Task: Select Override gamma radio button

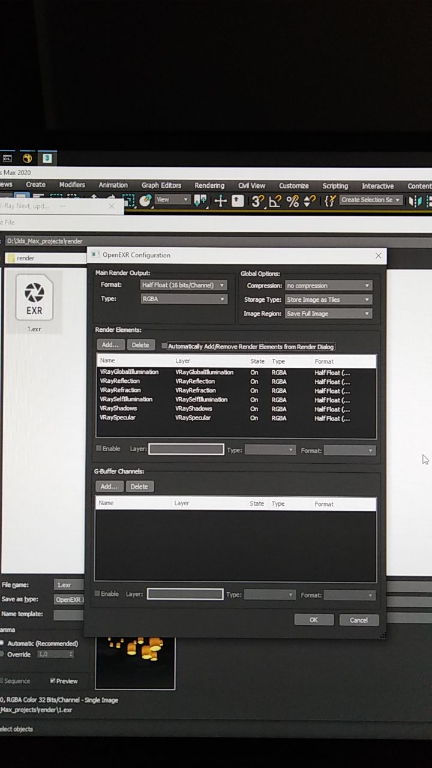Action: pos(2,654)
